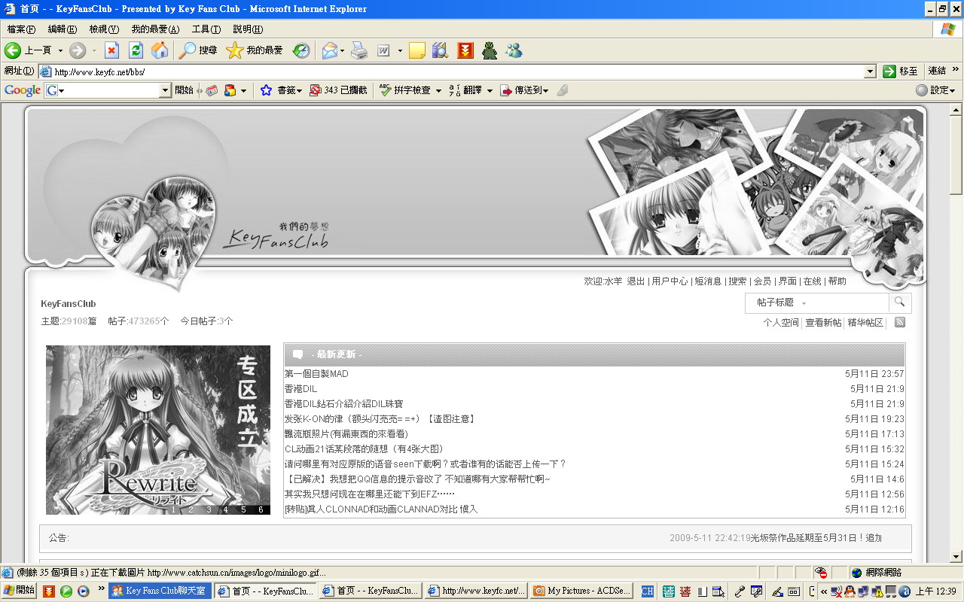Click the 連結 links toolbar label
This screenshot has width=964, height=602.
[937, 71]
